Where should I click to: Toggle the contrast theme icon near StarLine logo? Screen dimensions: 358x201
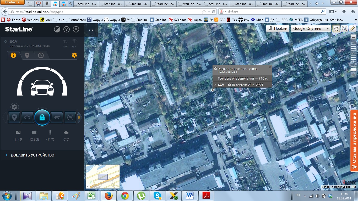tap(57, 29)
